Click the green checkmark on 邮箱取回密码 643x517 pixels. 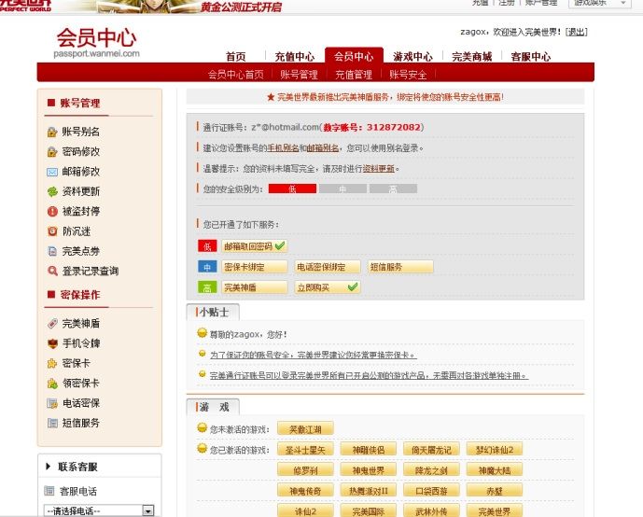tap(280, 245)
